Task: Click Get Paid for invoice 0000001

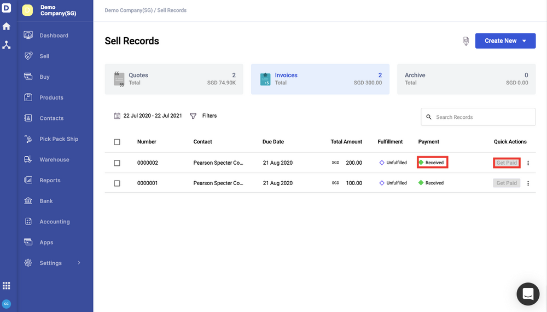Action: point(507,183)
